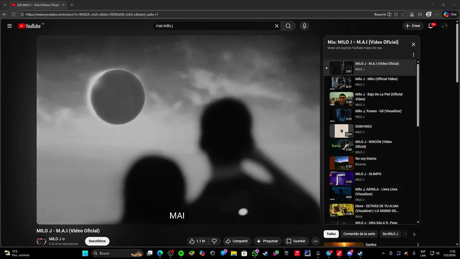
Task: Save video with Guardar button
Action: (296, 241)
